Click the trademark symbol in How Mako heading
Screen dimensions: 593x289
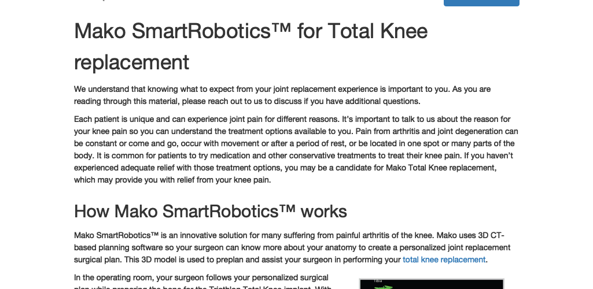[x=287, y=209]
